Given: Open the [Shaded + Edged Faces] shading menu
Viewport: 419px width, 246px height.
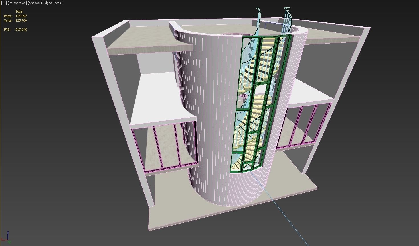Looking at the screenshot, I should [x=45, y=3].
